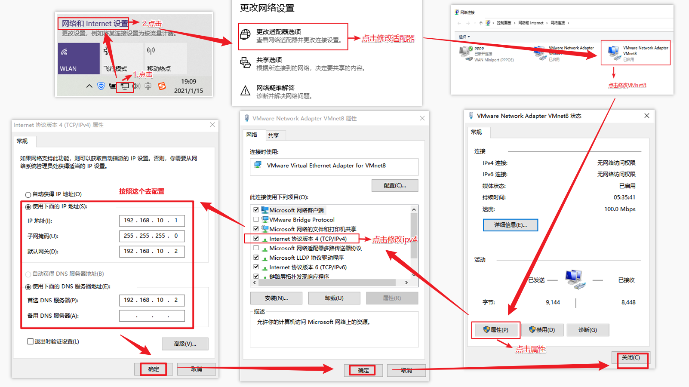Toggle the WLAN quick action tile
Screen dimensions: 689x387
pyautogui.click(x=79, y=58)
